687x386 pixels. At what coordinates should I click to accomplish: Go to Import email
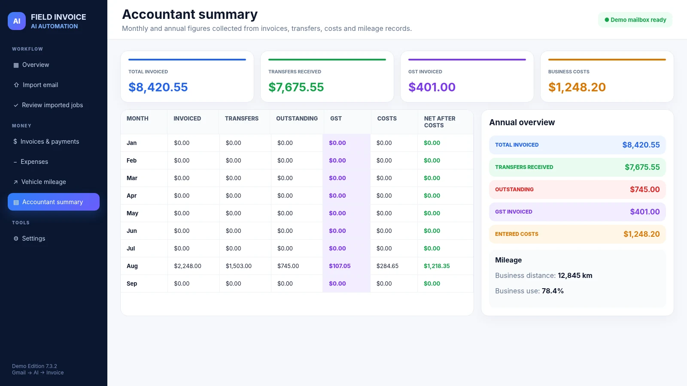pos(54,85)
